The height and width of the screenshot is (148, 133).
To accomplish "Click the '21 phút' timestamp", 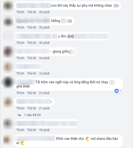I will click(x=44, y=108).
